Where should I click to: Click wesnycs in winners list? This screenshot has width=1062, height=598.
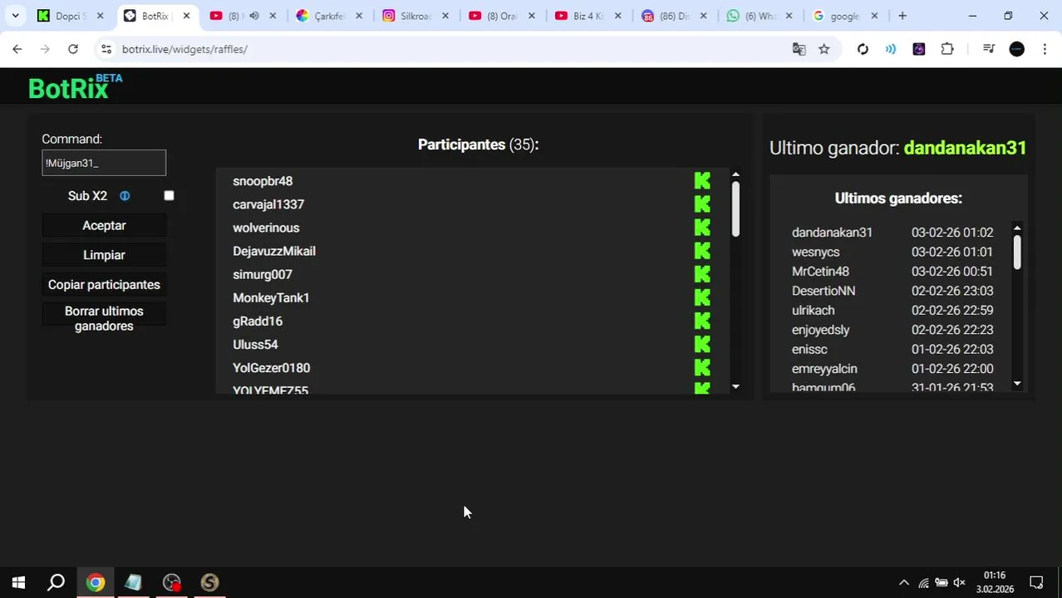click(816, 252)
